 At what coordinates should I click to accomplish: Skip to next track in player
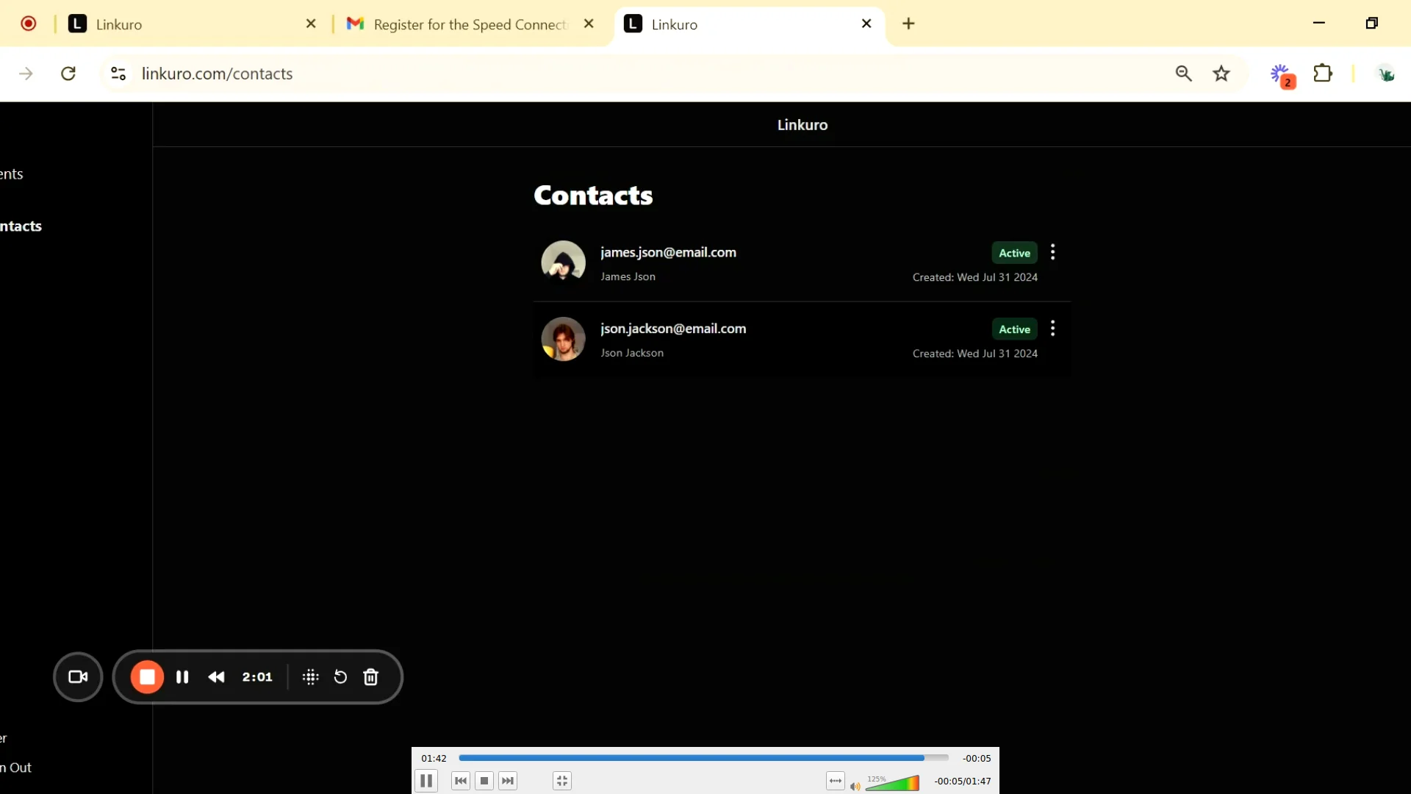pos(508,781)
